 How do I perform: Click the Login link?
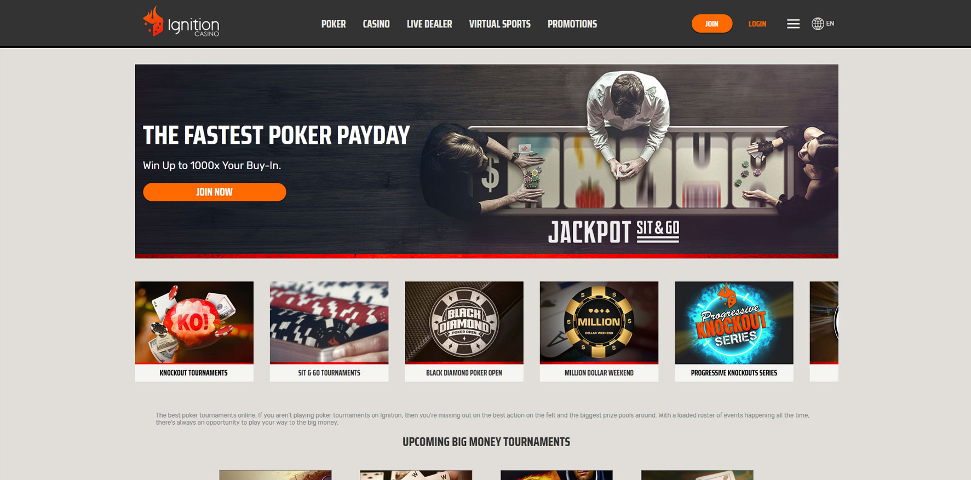click(x=757, y=24)
